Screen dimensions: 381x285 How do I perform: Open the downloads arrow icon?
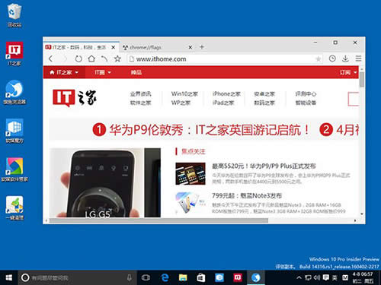pos(345,59)
